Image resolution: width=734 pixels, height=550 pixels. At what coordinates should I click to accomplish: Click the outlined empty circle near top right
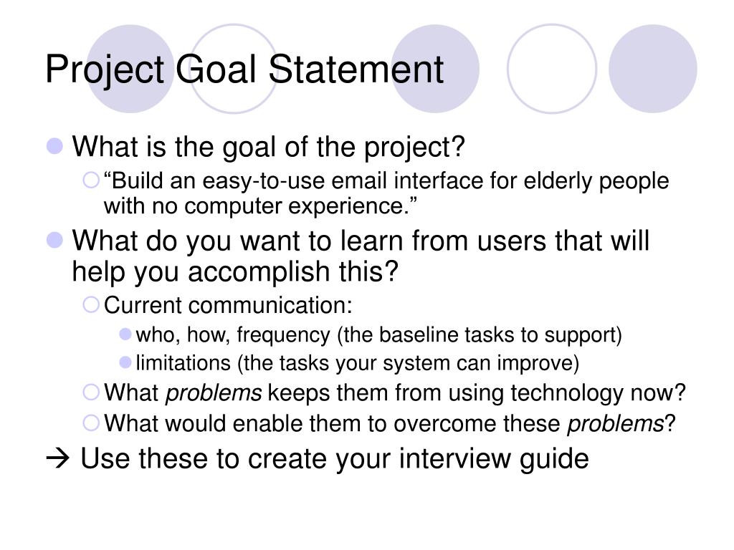(x=552, y=69)
